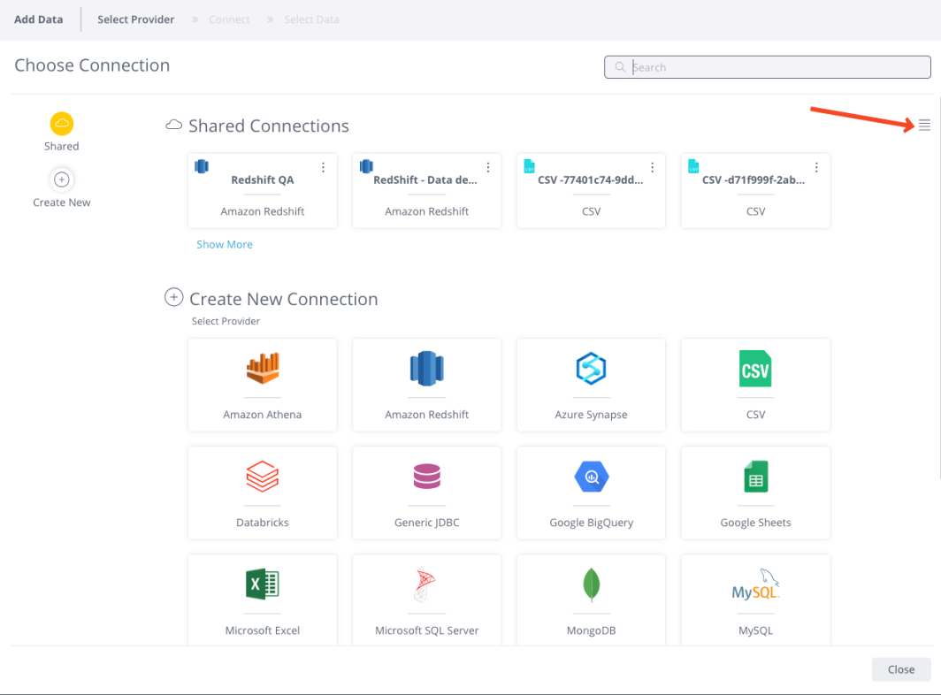
Task: Open options menu for Redshift QA connection
Action: 323,167
